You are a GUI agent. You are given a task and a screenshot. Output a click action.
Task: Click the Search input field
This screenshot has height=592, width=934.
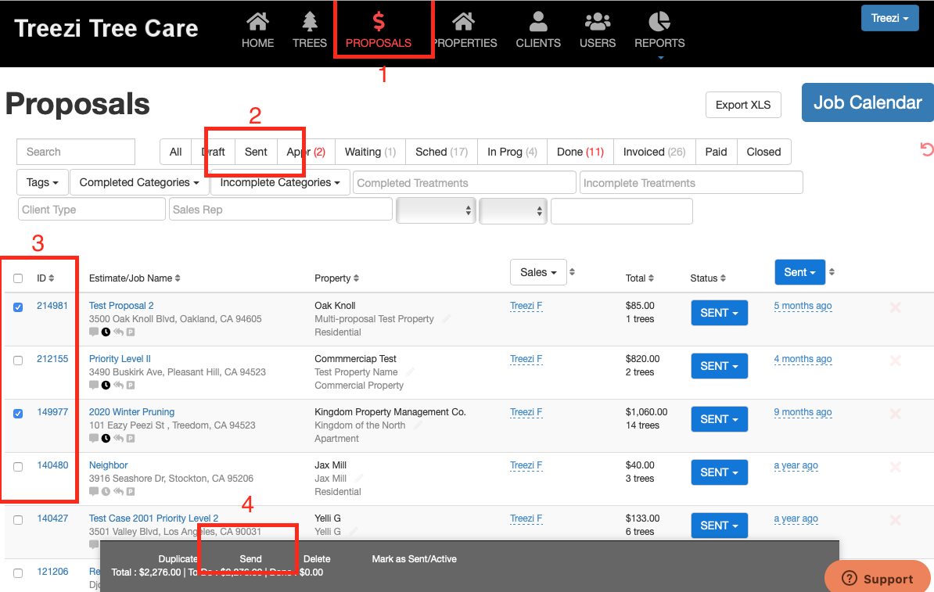pyautogui.click(x=76, y=152)
